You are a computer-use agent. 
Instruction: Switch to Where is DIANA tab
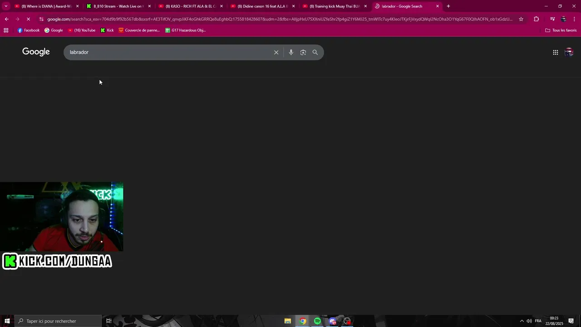tap(47, 6)
